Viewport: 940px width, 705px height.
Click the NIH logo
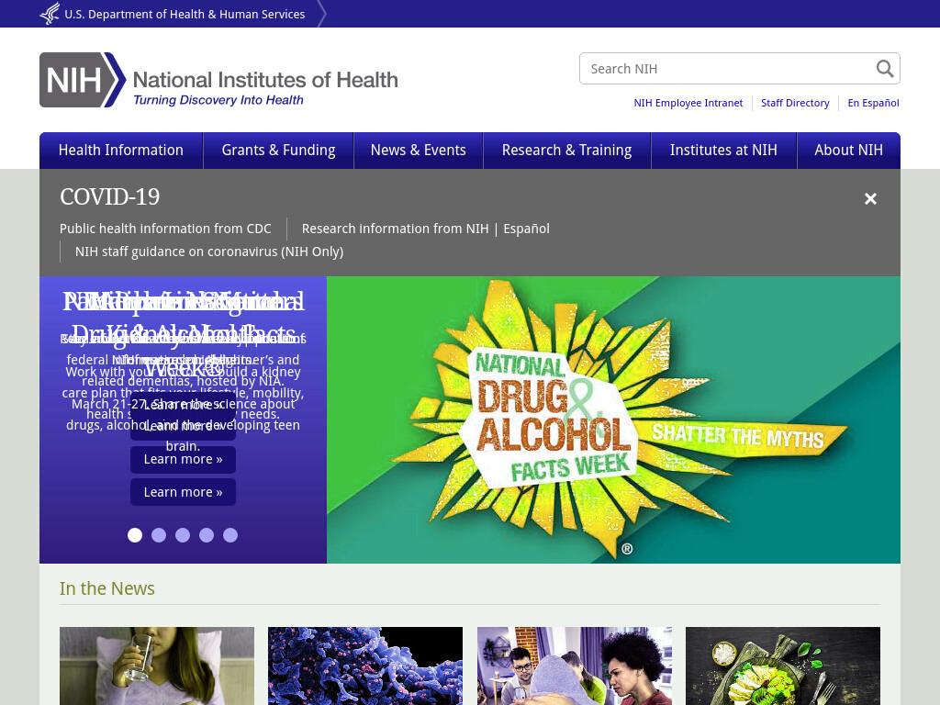[x=82, y=80]
